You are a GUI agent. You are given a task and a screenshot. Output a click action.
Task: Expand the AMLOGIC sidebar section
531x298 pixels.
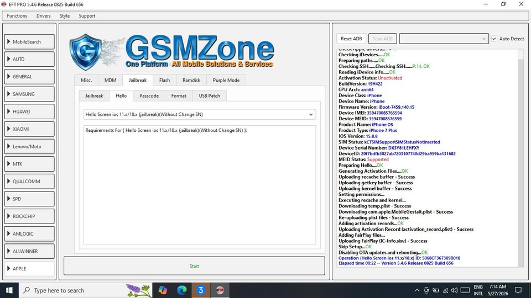(29, 234)
